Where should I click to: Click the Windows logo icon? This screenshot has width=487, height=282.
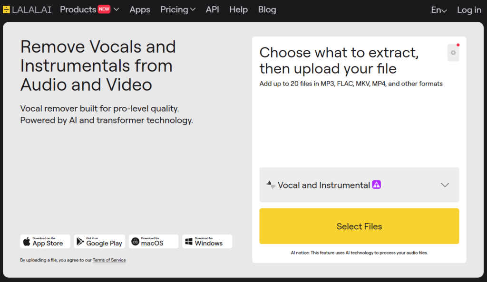pyautogui.click(x=188, y=241)
